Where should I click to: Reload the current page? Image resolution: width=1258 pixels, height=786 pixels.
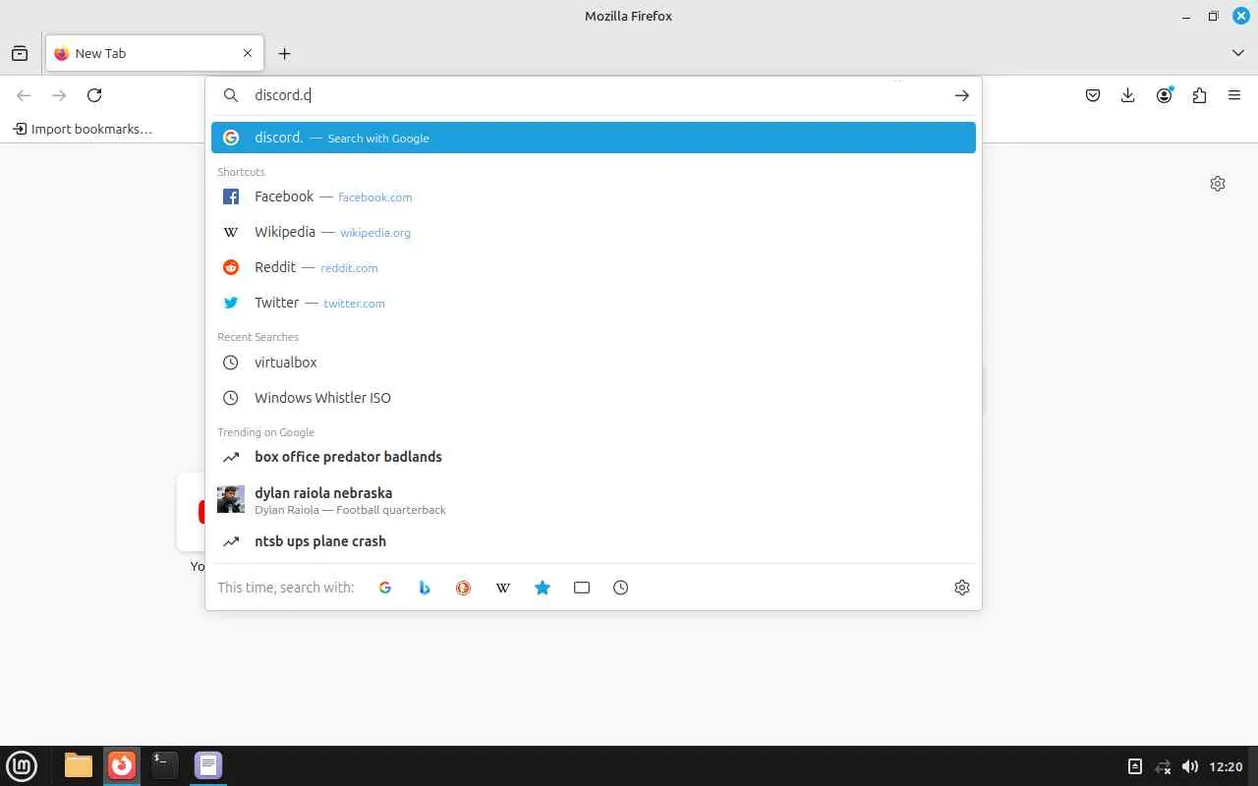(94, 95)
